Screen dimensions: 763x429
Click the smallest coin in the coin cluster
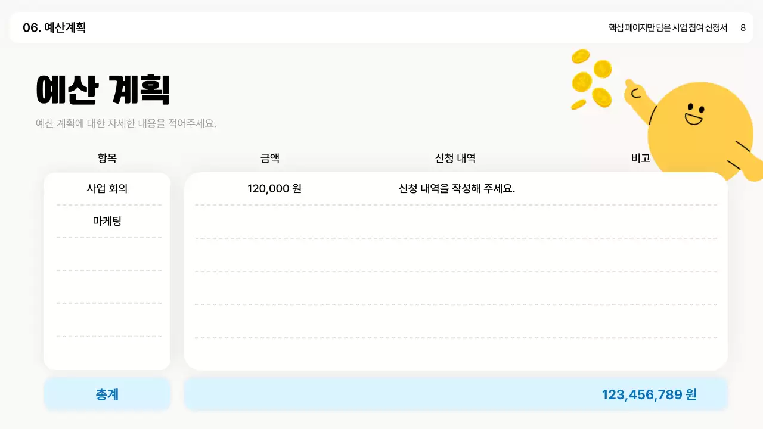[x=578, y=103]
